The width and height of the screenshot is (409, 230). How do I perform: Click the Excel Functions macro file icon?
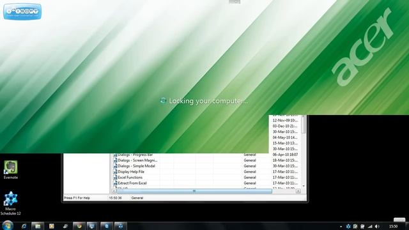115,178
